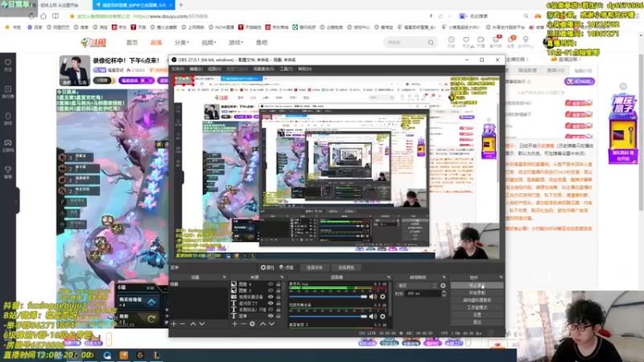The height and width of the screenshot is (362, 644).
Task: Open OBS 工具 Tools menu
Action: (x=286, y=69)
